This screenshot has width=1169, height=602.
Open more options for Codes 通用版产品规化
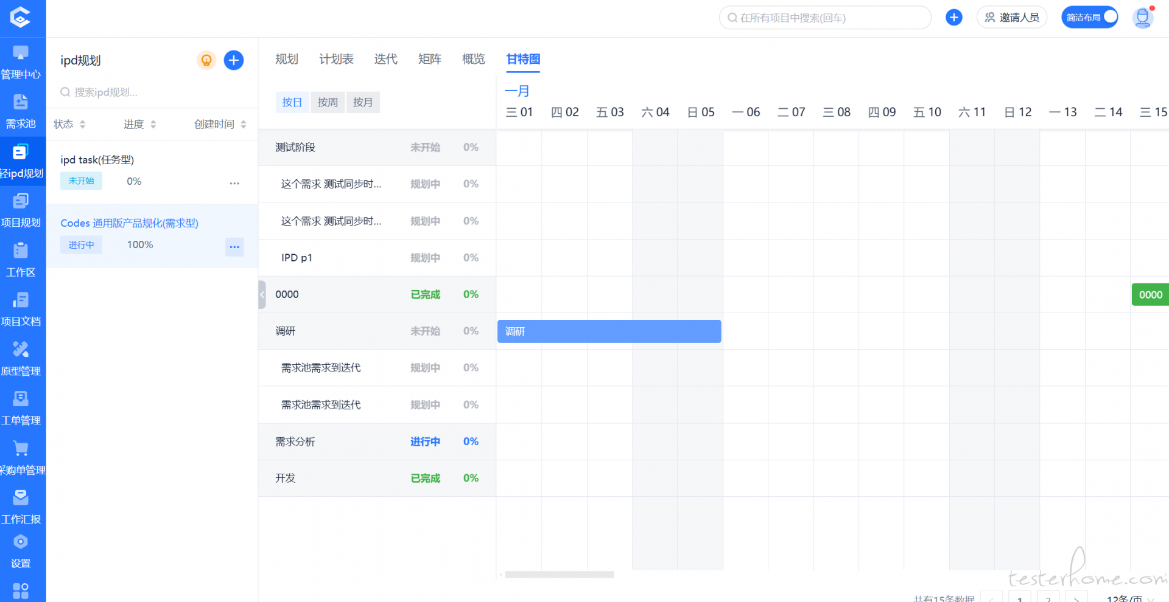click(x=234, y=247)
